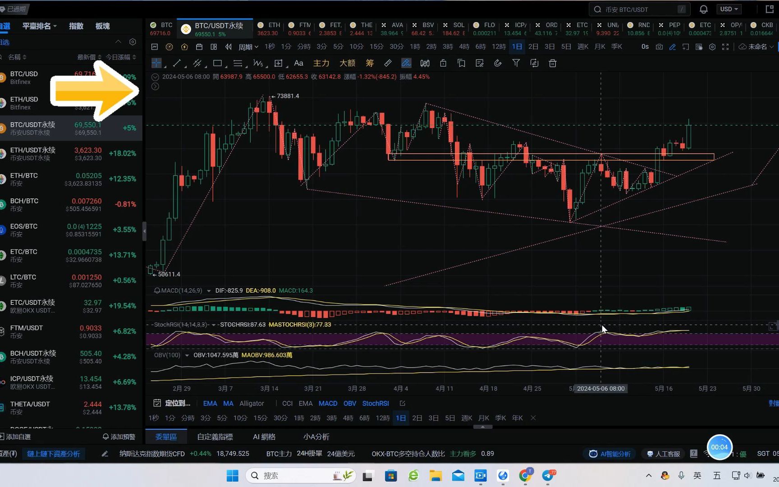Click the AI智能分析 button
The width and height of the screenshot is (779, 487).
[609, 454]
